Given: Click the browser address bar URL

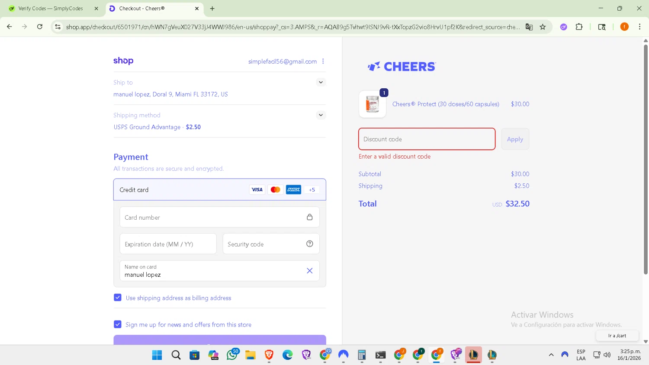Looking at the screenshot, I should click(x=293, y=27).
